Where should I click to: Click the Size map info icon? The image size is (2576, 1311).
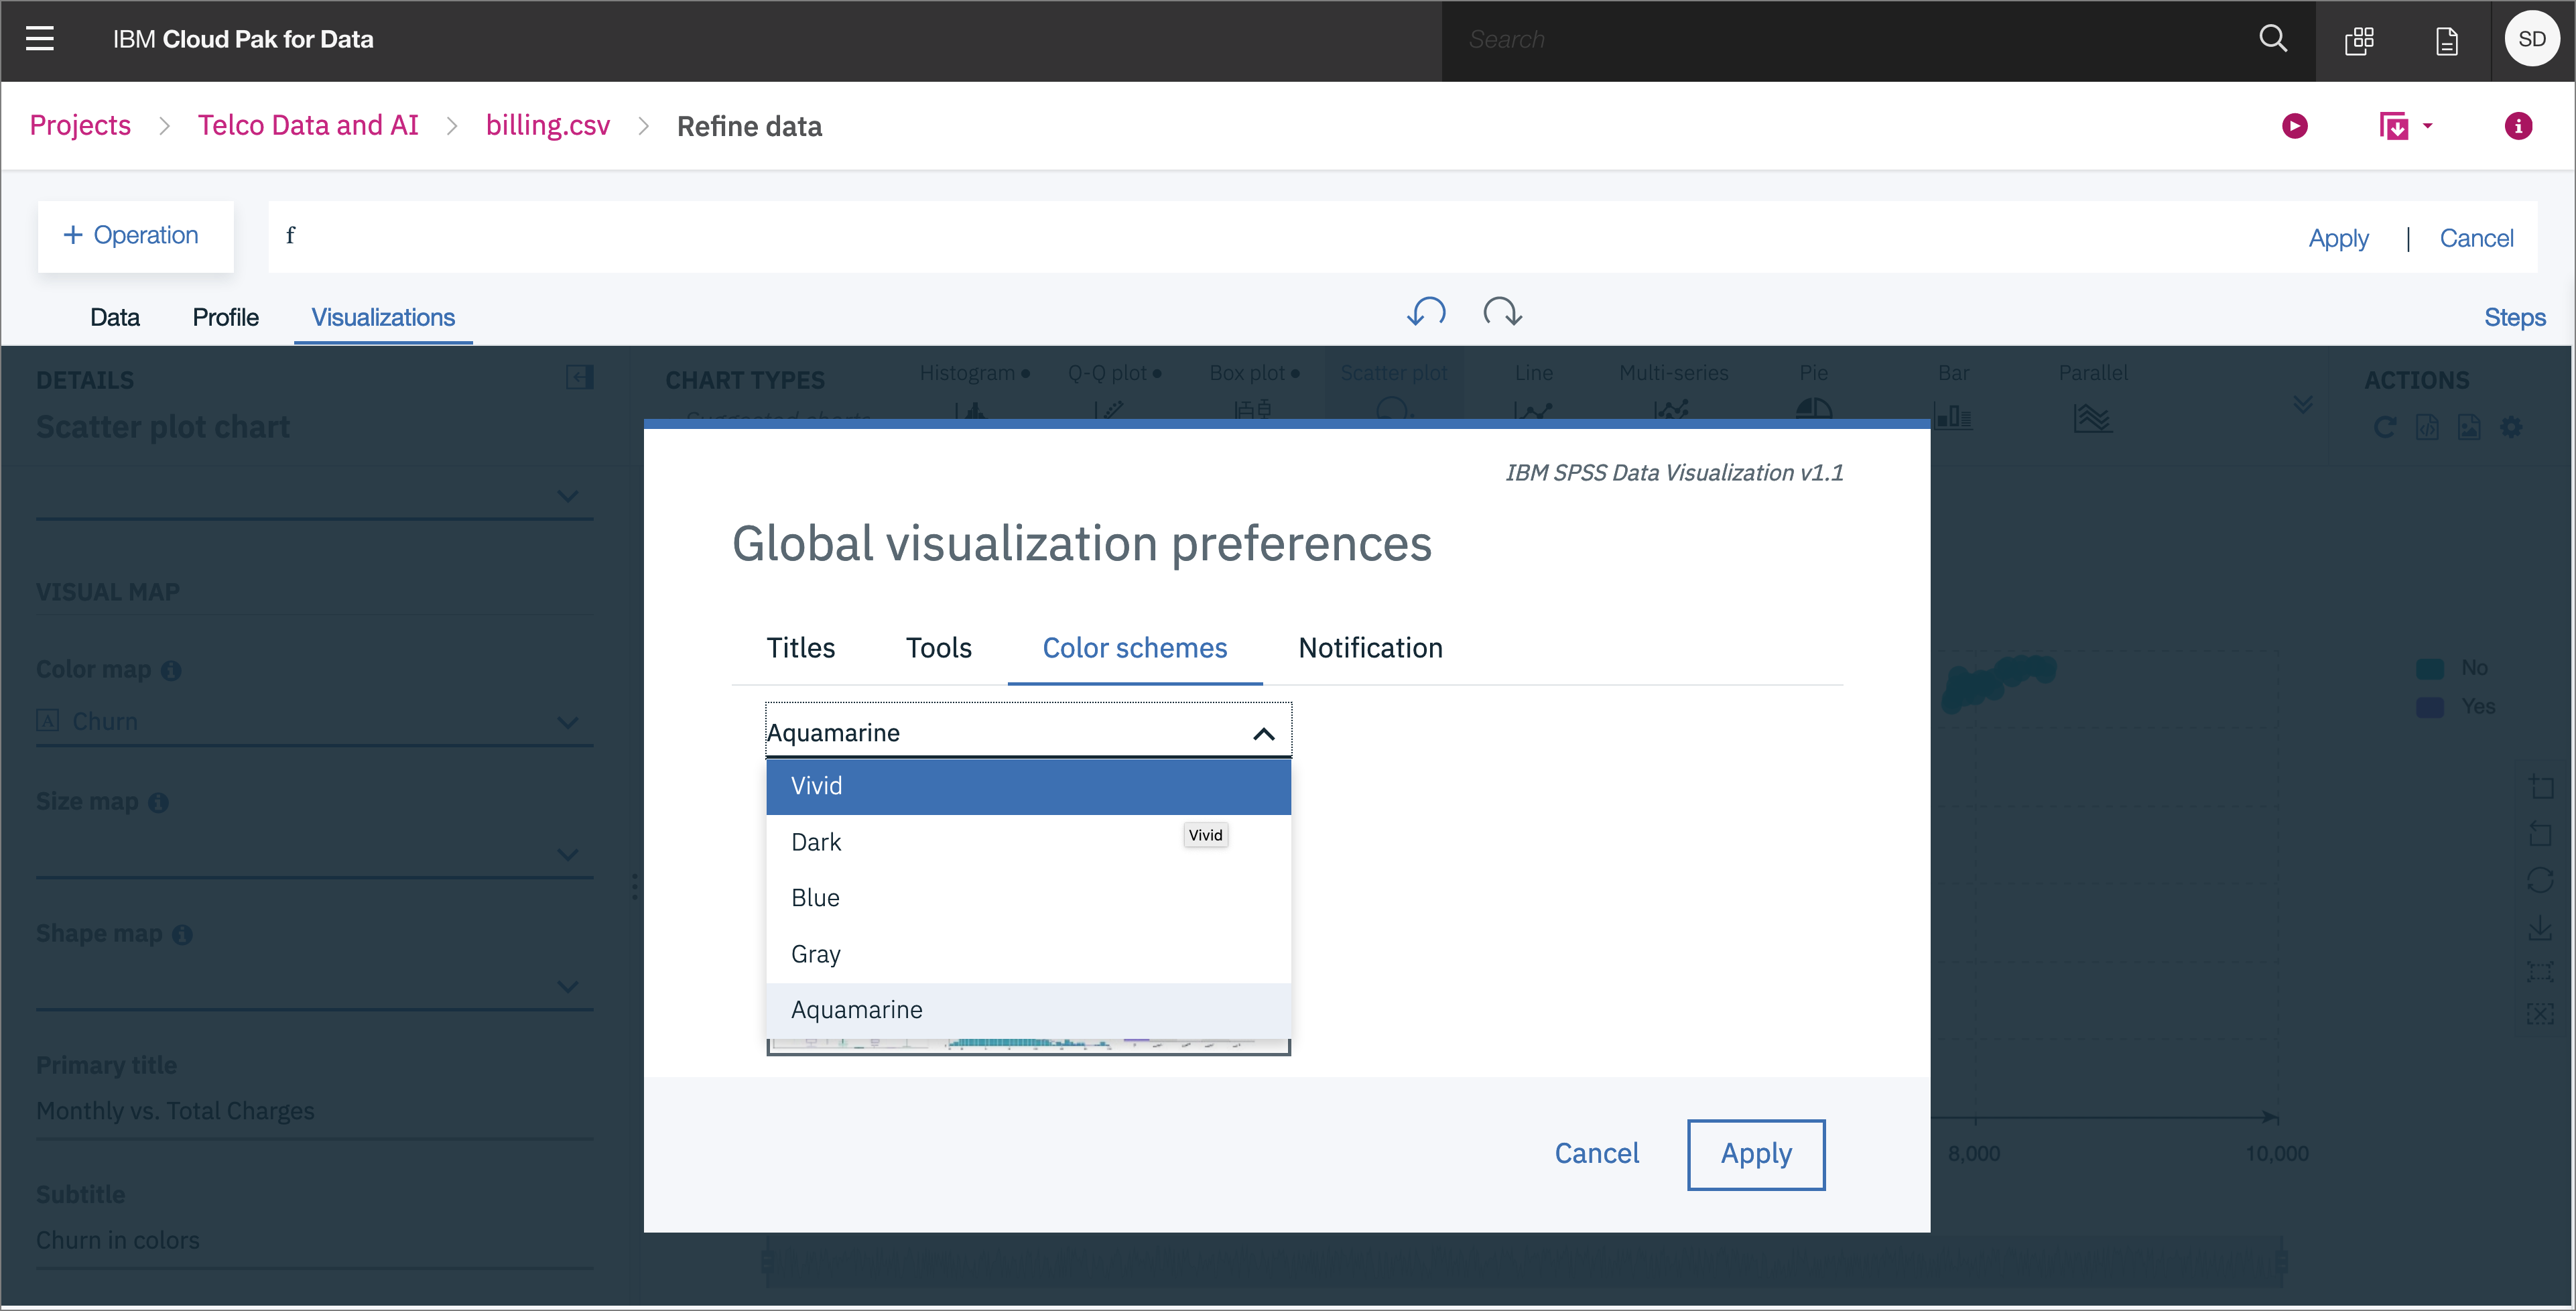pyautogui.click(x=158, y=802)
